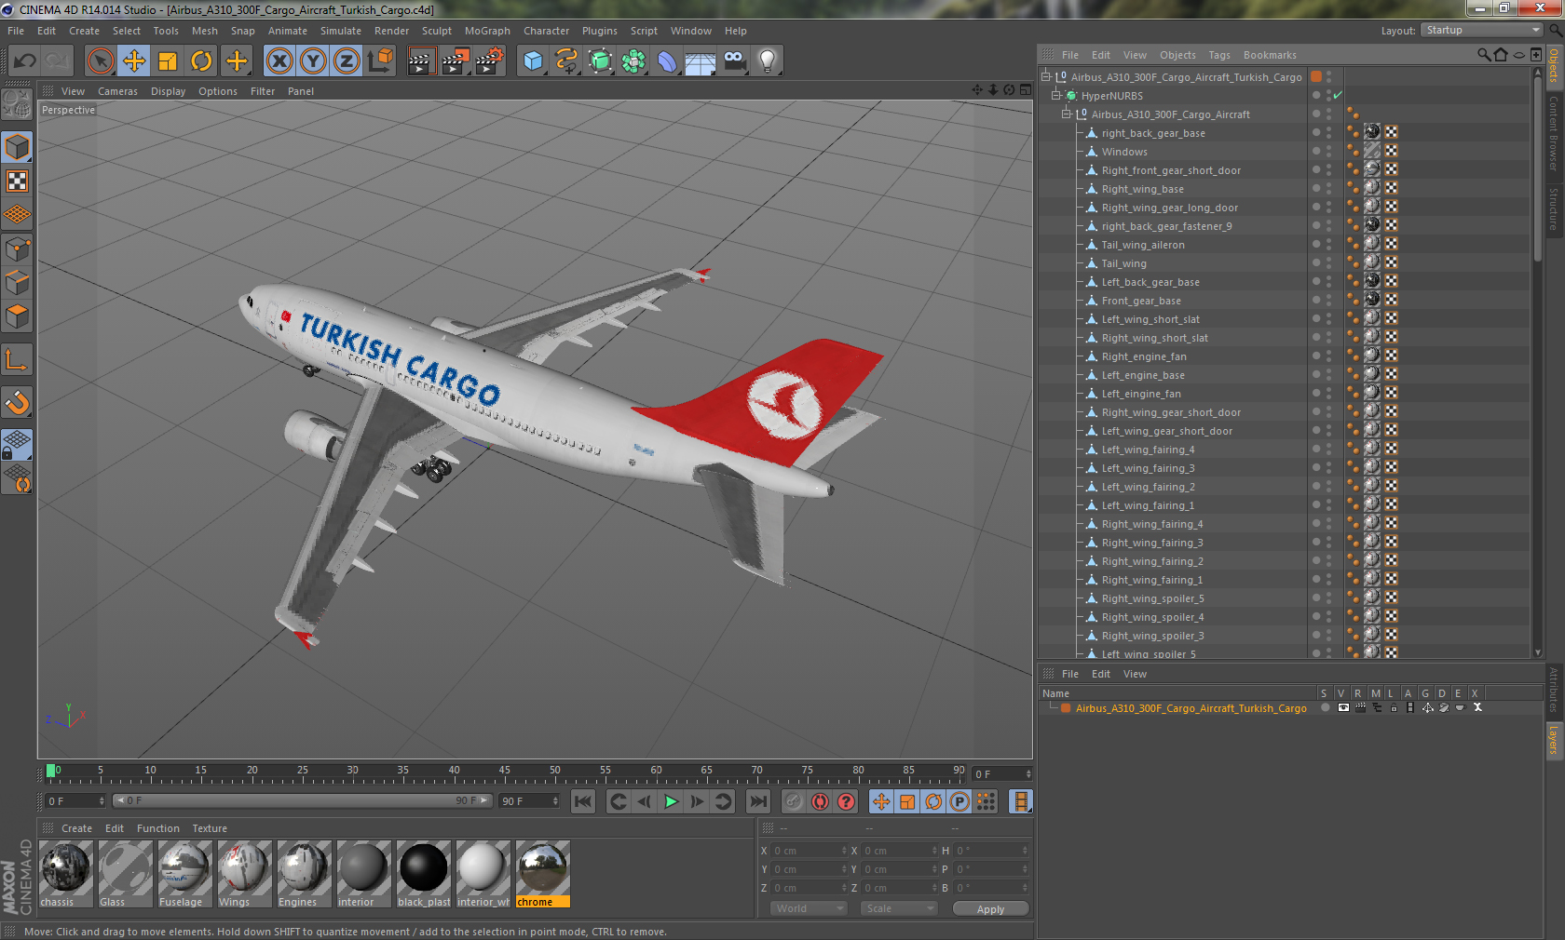The height and width of the screenshot is (940, 1565).
Task: Select the black_plast material swatch
Action: [x=423, y=874]
